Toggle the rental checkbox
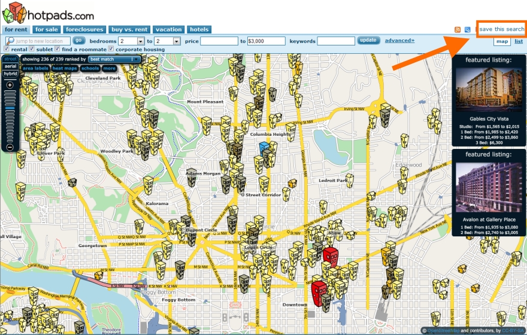Viewport: 527px width, 335px height. point(7,48)
